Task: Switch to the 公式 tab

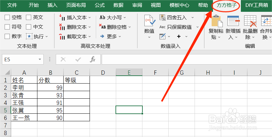Action: coord(100,5)
